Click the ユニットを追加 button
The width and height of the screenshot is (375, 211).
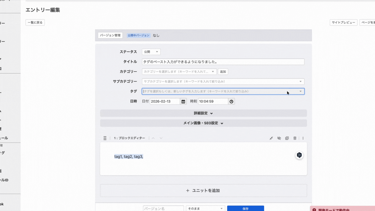point(203,190)
